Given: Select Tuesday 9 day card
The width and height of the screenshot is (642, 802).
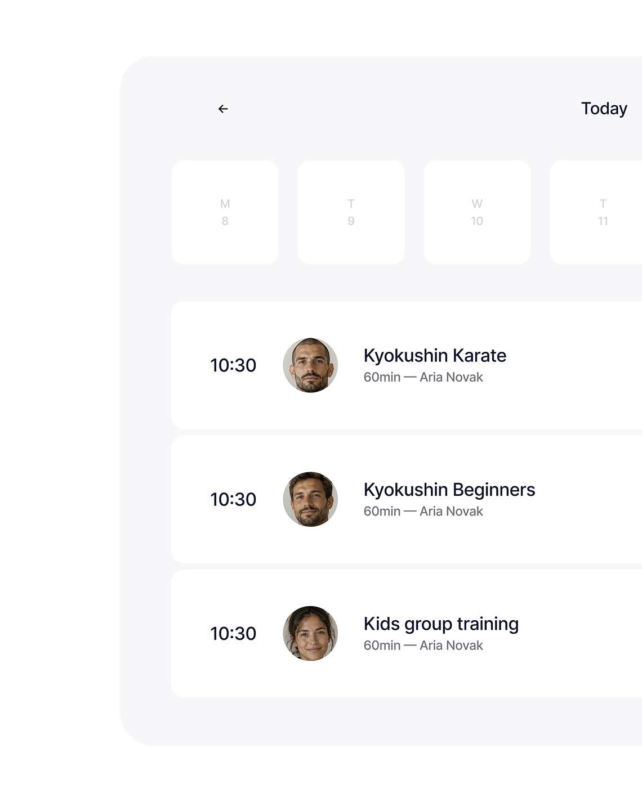Looking at the screenshot, I should point(351,212).
